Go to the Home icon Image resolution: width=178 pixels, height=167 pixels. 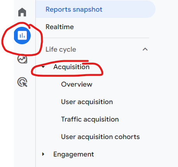pyautogui.click(x=22, y=12)
